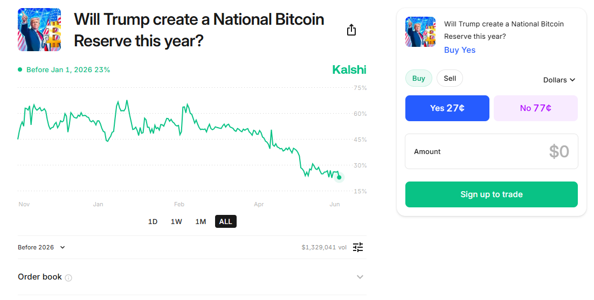The image size is (594, 300).
Task: Select the 1M chart range
Action: [x=201, y=221]
